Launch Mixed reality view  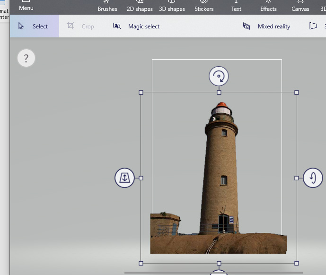click(x=266, y=27)
